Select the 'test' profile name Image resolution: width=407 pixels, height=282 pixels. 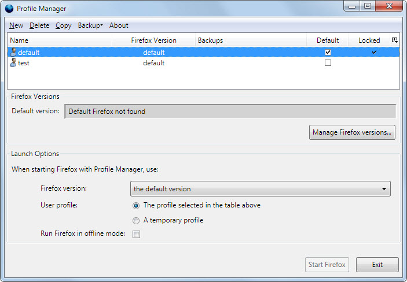[24, 63]
